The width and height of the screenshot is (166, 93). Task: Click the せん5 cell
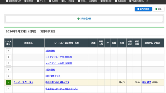tap(122, 82)
